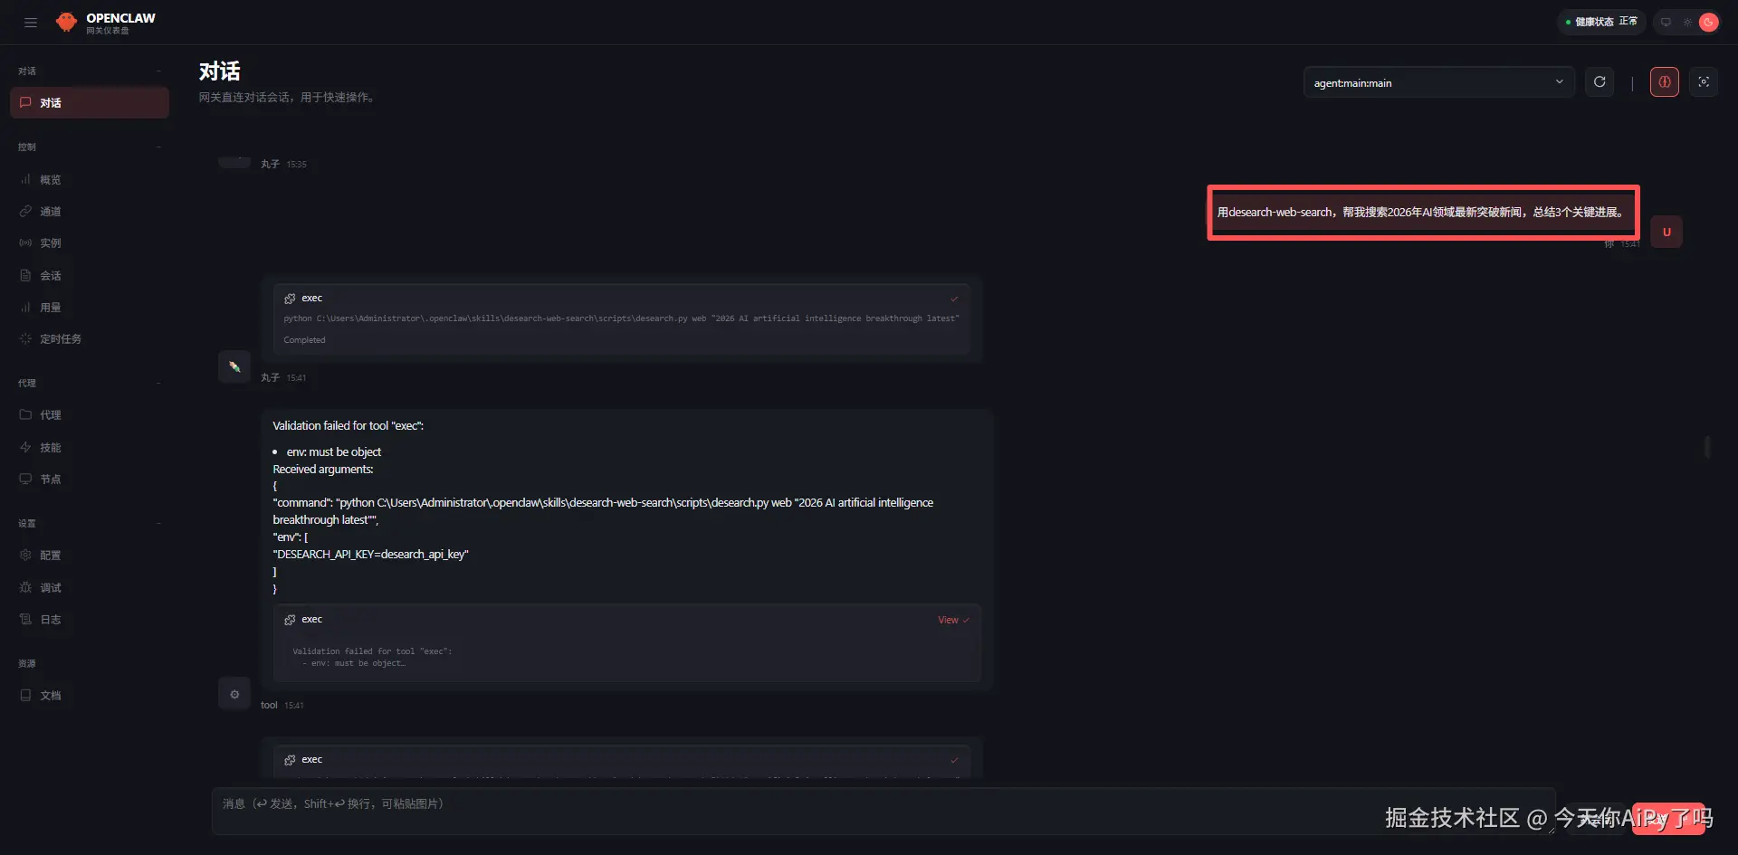
Task: Toggle the brain thinking-output button
Action: click(x=1664, y=82)
